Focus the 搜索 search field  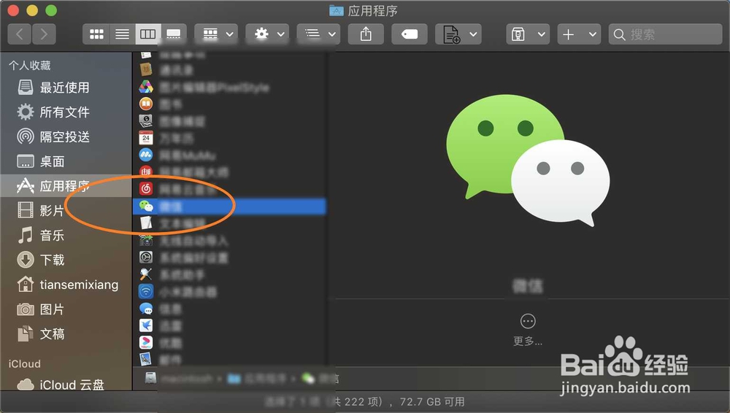click(665, 34)
